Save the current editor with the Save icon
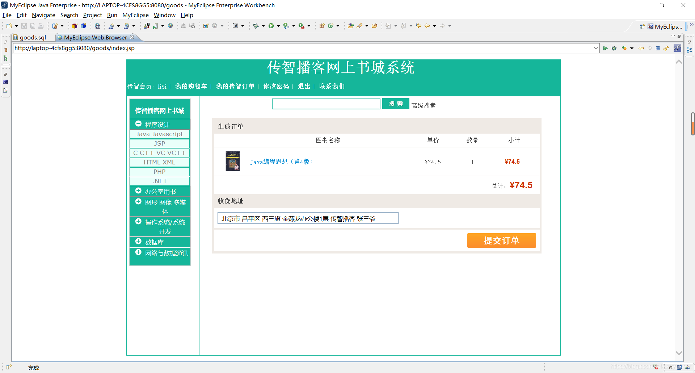The image size is (695, 373). coord(24,26)
